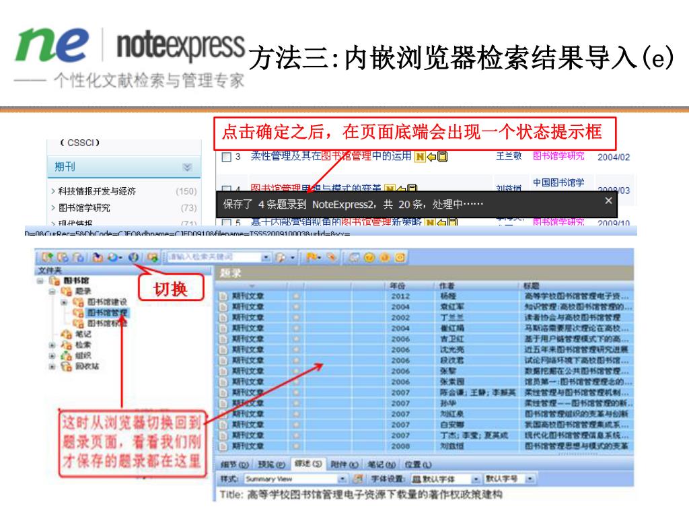Screen dimensions: 689x517
Task: Open the Summary View style dropdown
Action: (x=342, y=479)
